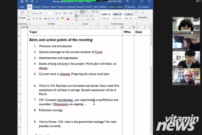This screenshot has height=135, width=202.
Task: Expand the styles gallery more arrow
Action: (x=135, y=19)
